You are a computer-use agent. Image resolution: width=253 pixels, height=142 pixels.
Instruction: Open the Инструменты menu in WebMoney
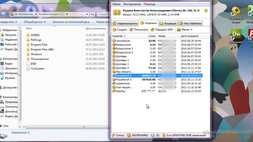[132, 4]
